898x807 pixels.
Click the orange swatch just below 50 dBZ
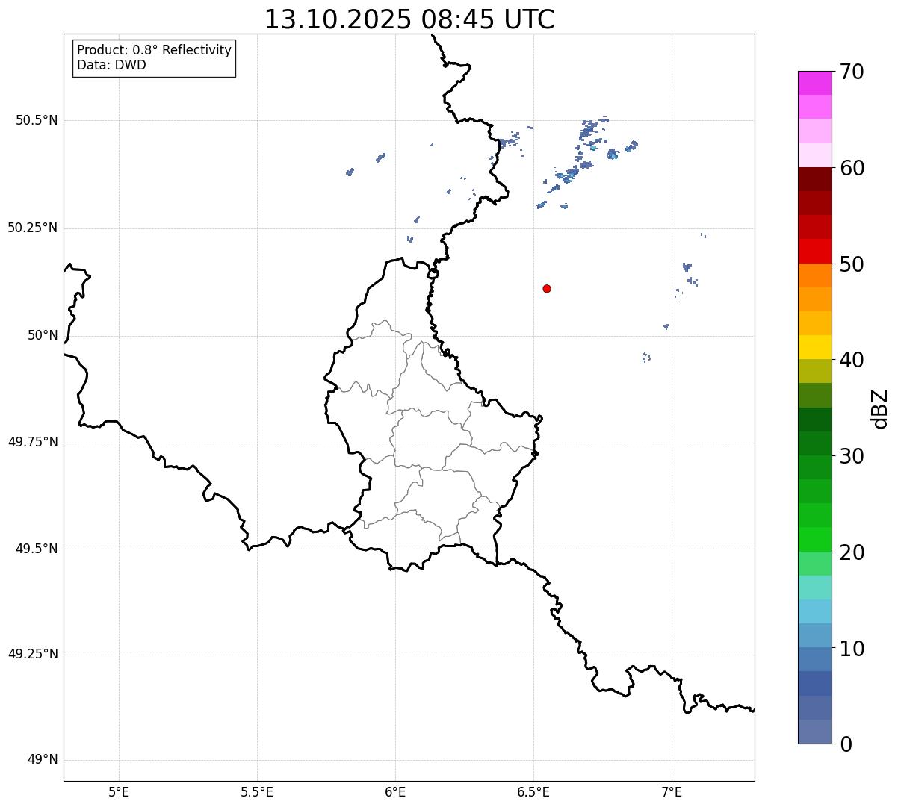click(815, 275)
